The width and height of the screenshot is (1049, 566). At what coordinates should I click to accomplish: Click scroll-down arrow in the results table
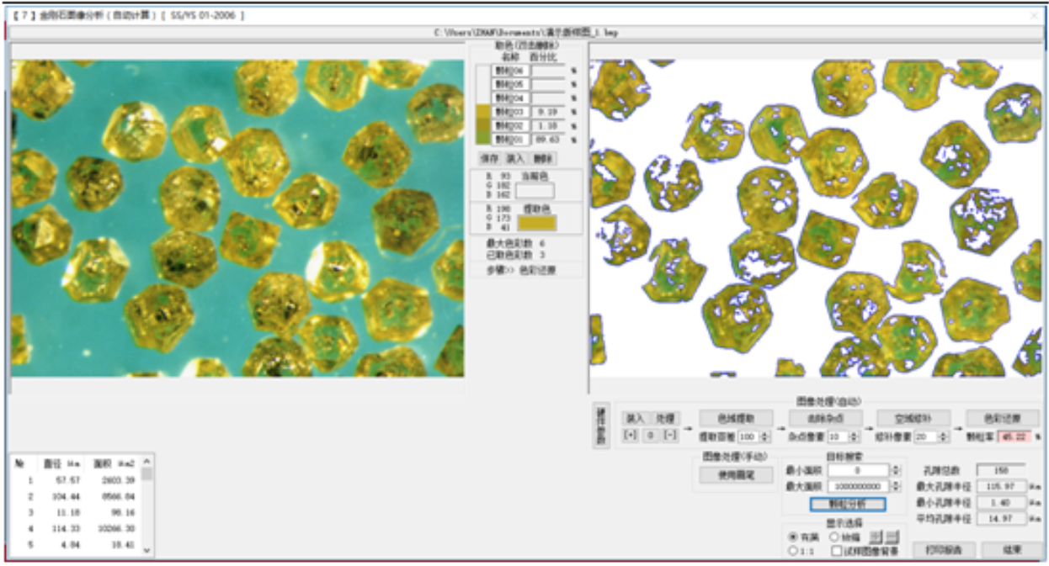click(147, 550)
